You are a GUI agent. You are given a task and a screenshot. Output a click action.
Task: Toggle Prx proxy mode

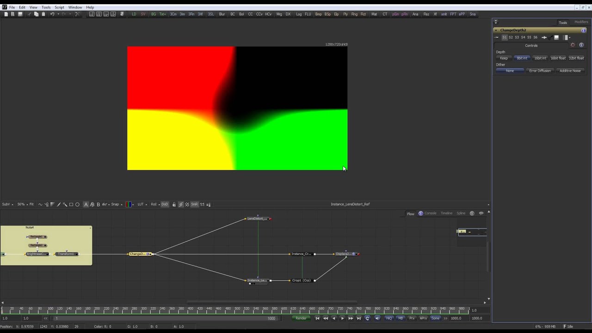(412, 318)
